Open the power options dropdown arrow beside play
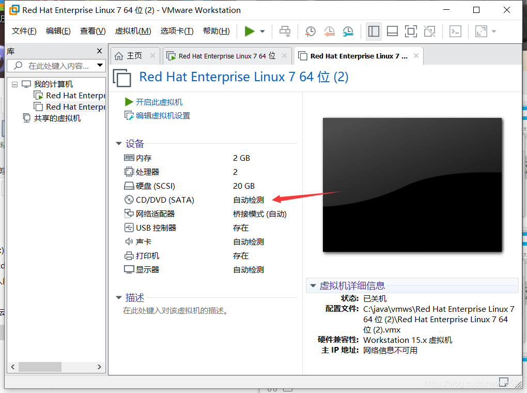The height and width of the screenshot is (393, 527). (x=262, y=32)
